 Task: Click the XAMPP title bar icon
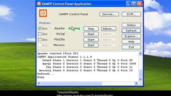(x=39, y=3)
